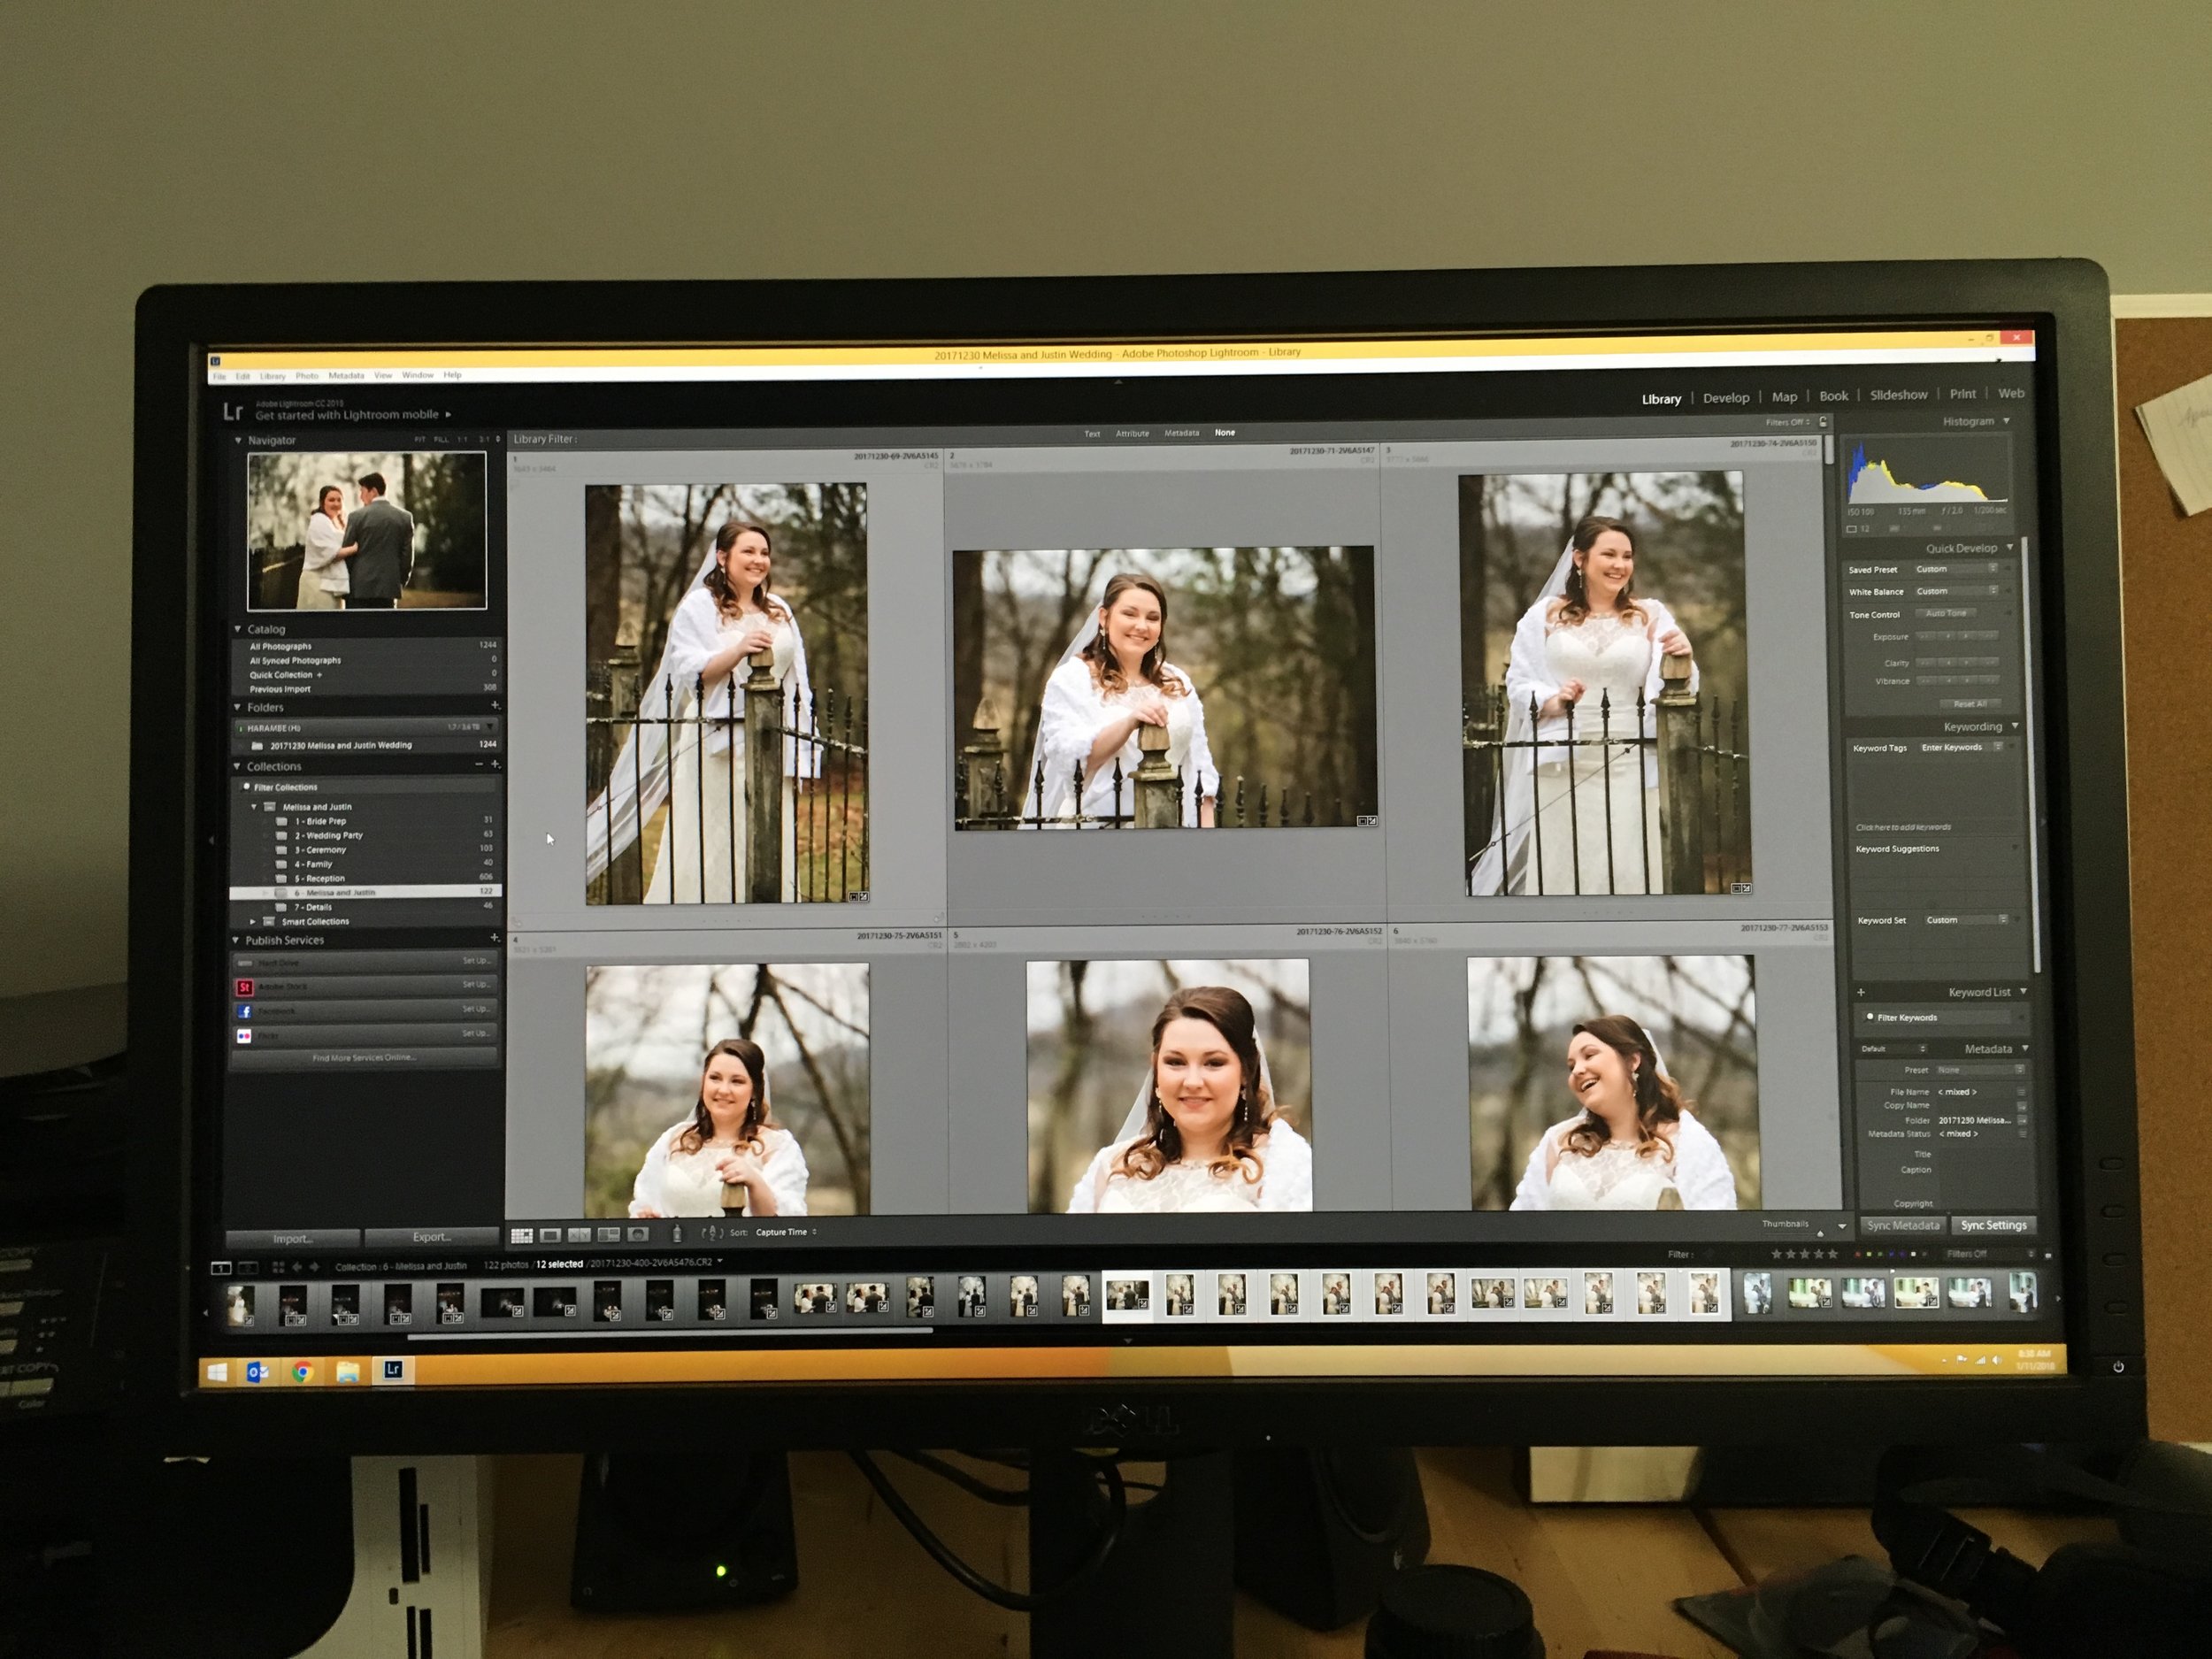Click the Facebook publish service icon
The height and width of the screenshot is (1659, 2212).
pyautogui.click(x=244, y=1011)
